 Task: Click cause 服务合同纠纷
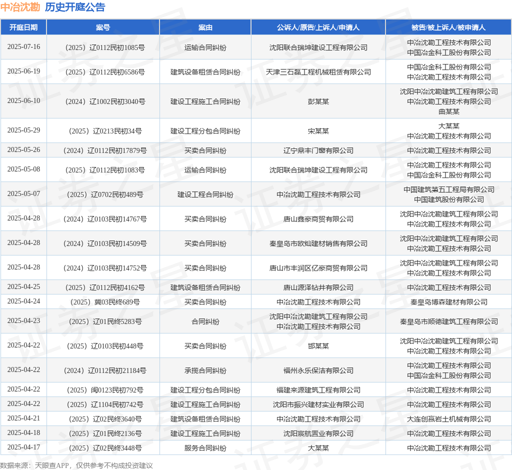[205, 448]
